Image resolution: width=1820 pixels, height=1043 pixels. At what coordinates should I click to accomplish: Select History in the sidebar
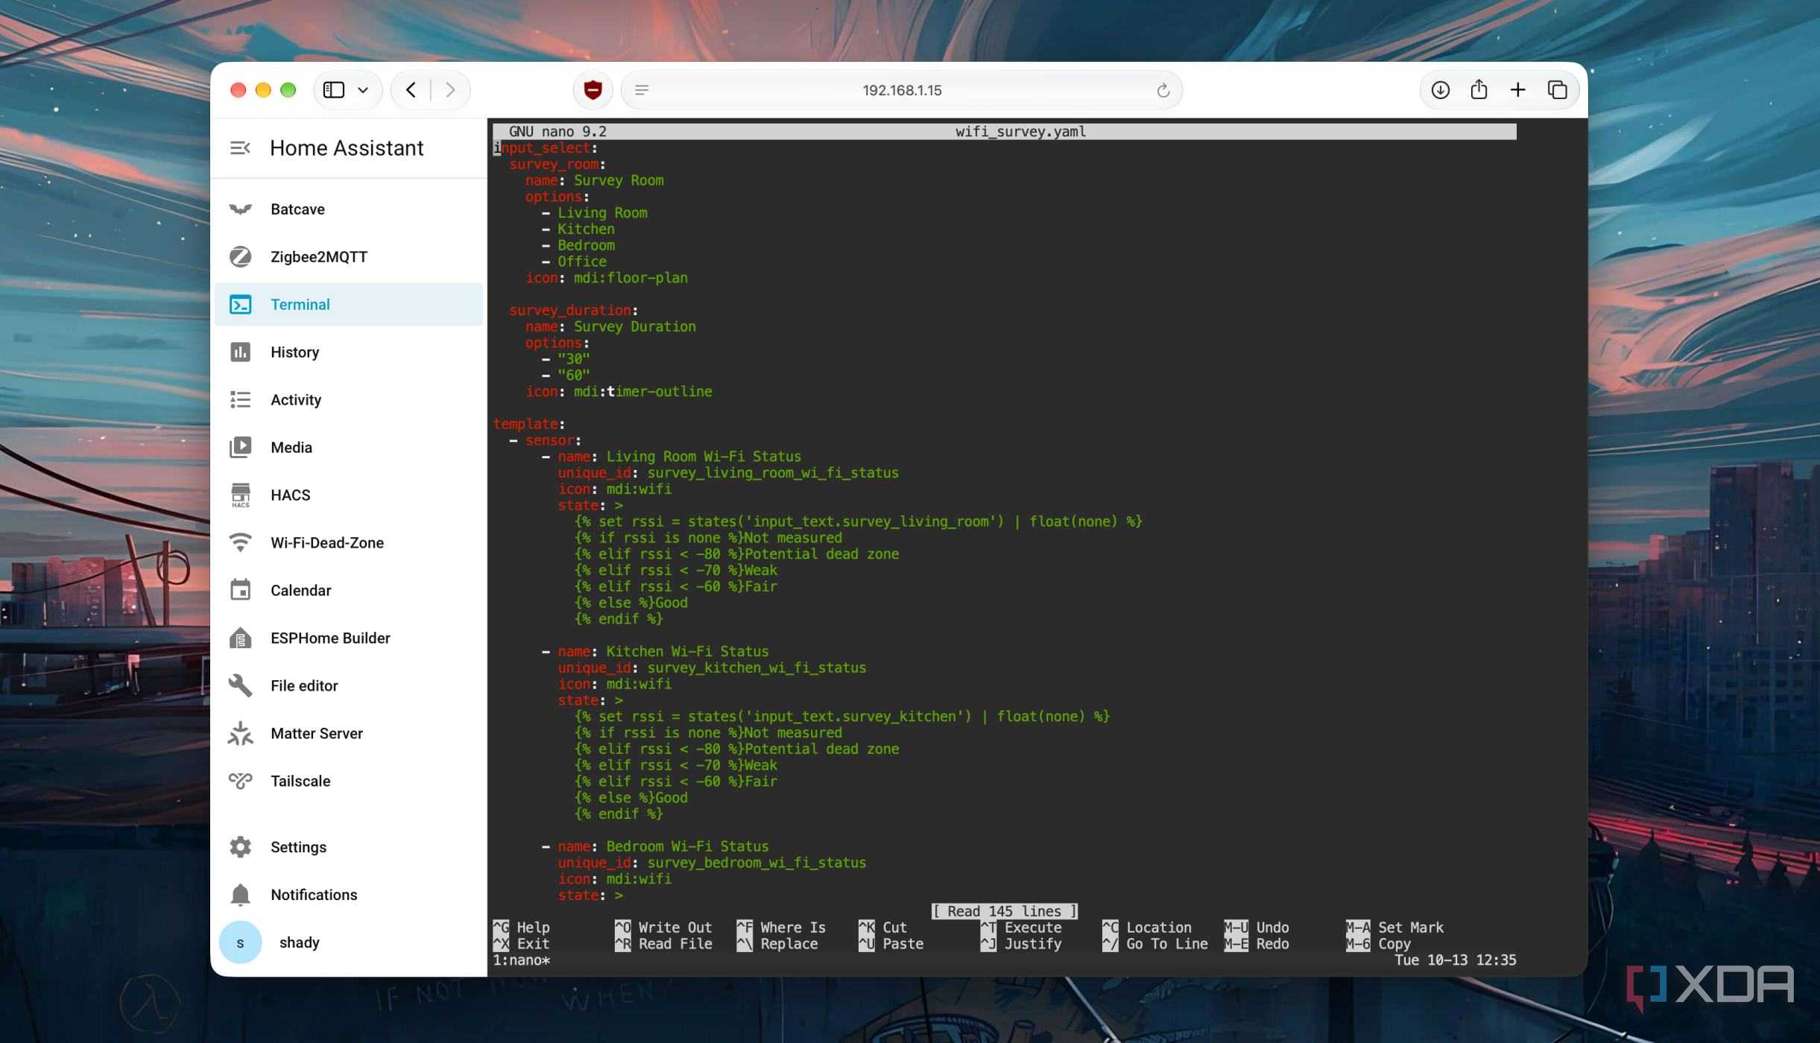pos(349,352)
